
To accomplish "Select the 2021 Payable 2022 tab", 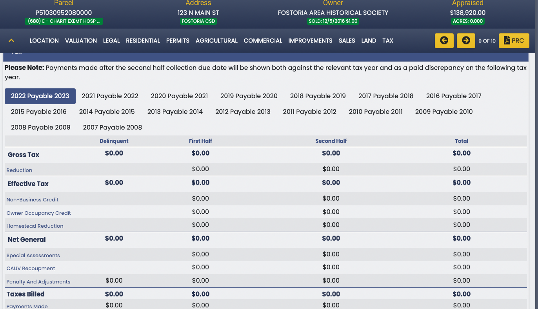I will tap(110, 96).
